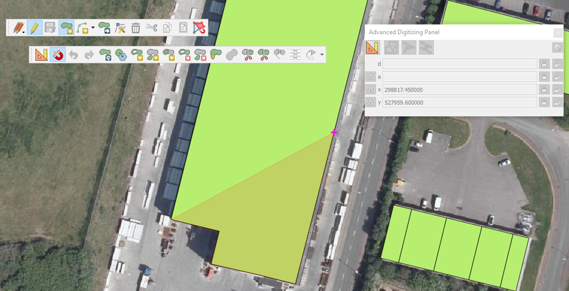Select the Add Part tool
This screenshot has width=569, height=291.
click(x=153, y=55)
